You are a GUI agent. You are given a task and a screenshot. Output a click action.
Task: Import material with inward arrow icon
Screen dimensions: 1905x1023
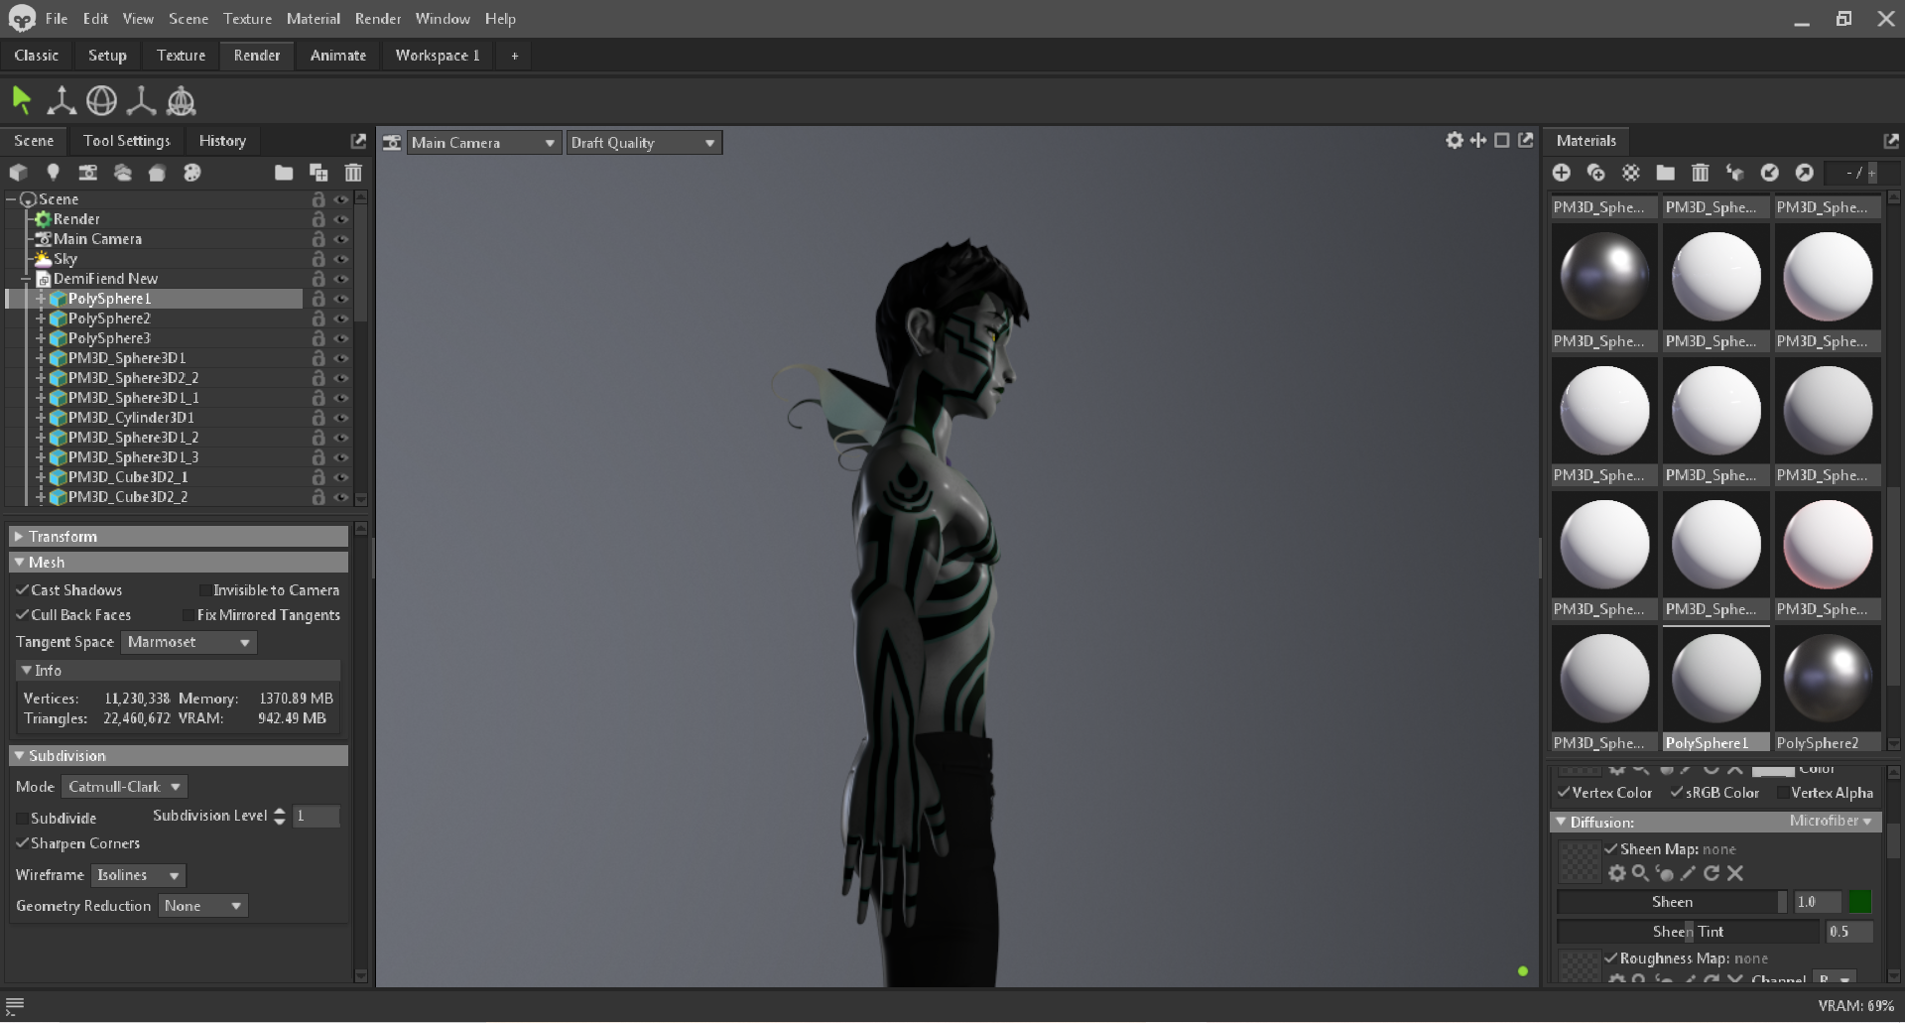coord(1769,173)
